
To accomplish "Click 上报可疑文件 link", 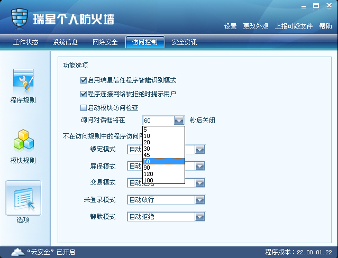I will tap(294, 26).
